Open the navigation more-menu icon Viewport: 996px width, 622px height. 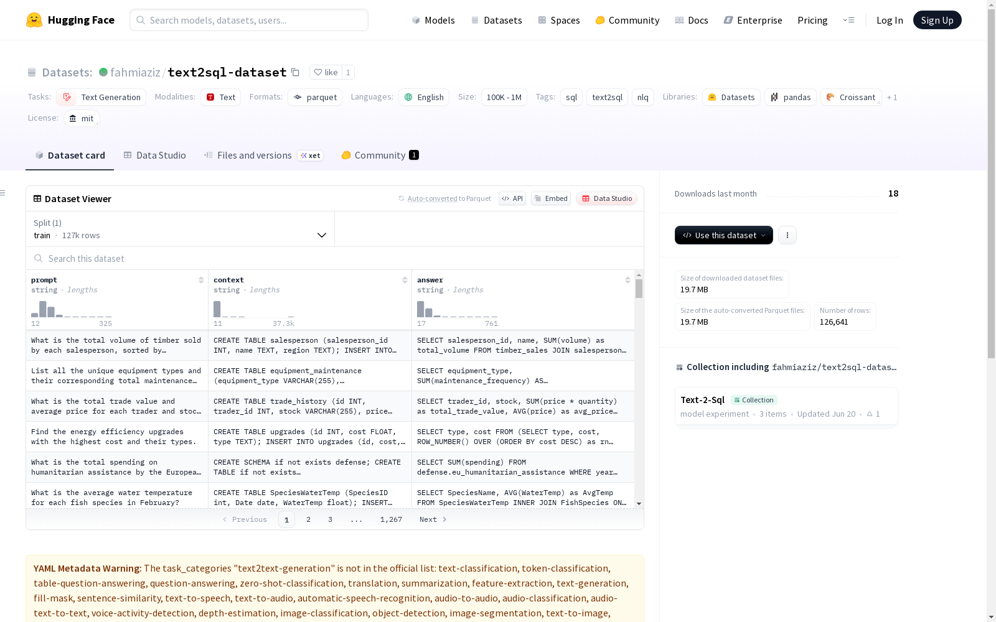click(x=848, y=20)
